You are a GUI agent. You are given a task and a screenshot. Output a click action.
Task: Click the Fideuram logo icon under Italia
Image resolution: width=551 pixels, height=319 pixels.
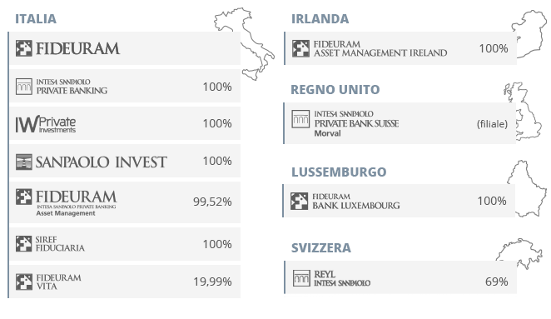[23, 48]
